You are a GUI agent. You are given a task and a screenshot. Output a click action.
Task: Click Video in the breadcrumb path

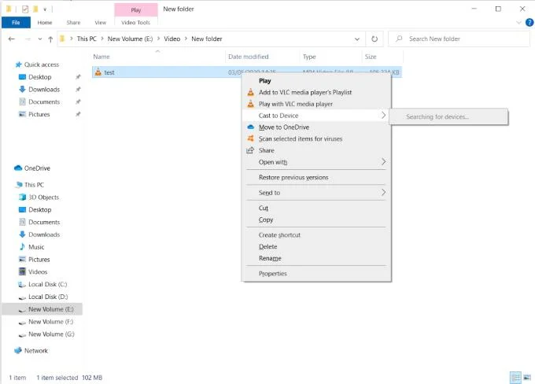[x=172, y=39]
